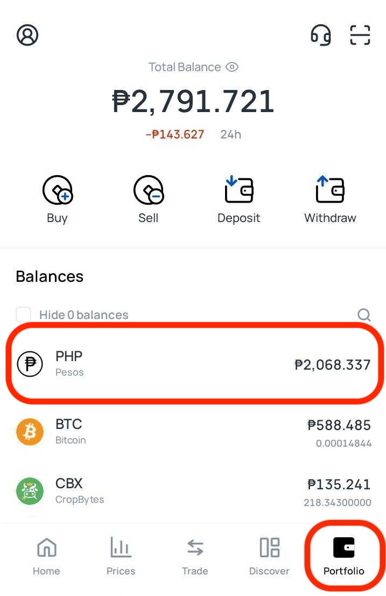Image resolution: width=386 pixels, height=596 pixels.
Task: Navigate to the Trade screen
Action: click(195, 556)
